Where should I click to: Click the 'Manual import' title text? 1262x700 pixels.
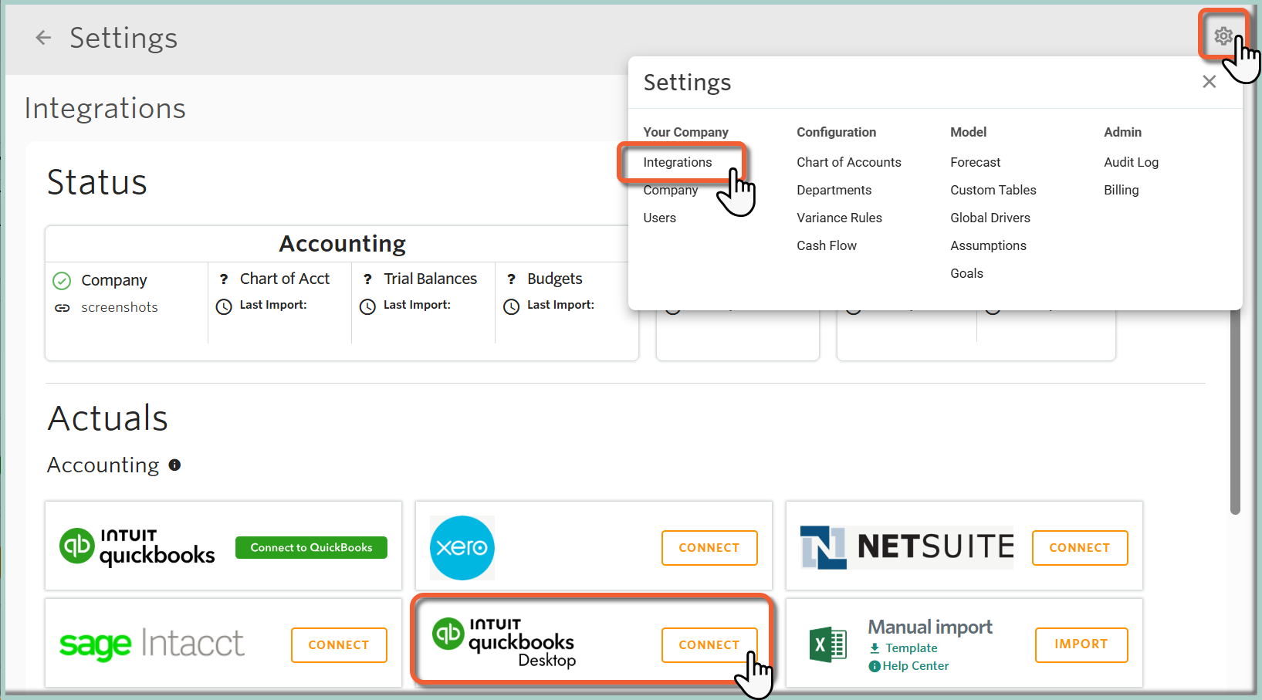930,627
